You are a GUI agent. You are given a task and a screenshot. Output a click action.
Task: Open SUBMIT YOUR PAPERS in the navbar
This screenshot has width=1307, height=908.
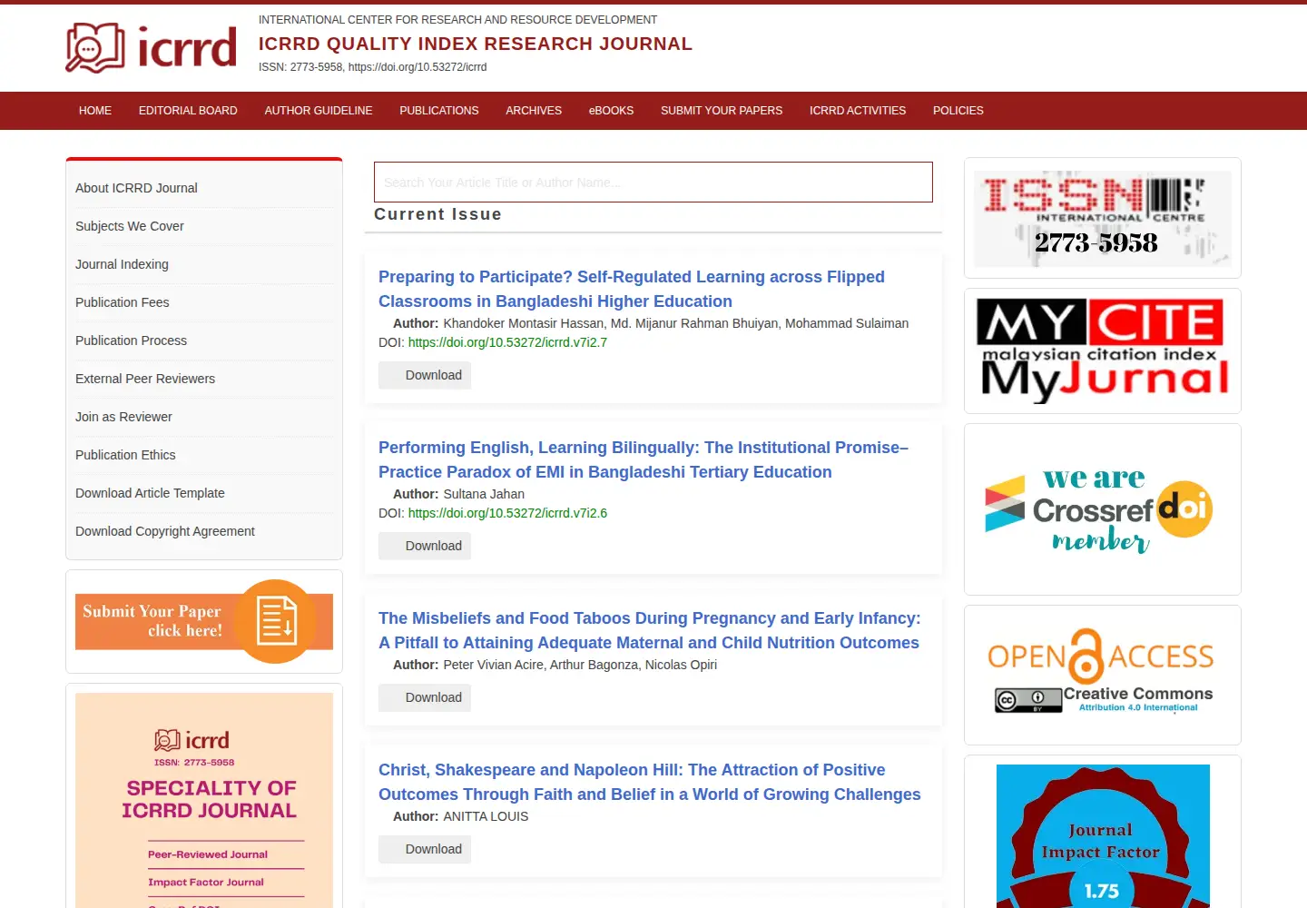point(722,111)
